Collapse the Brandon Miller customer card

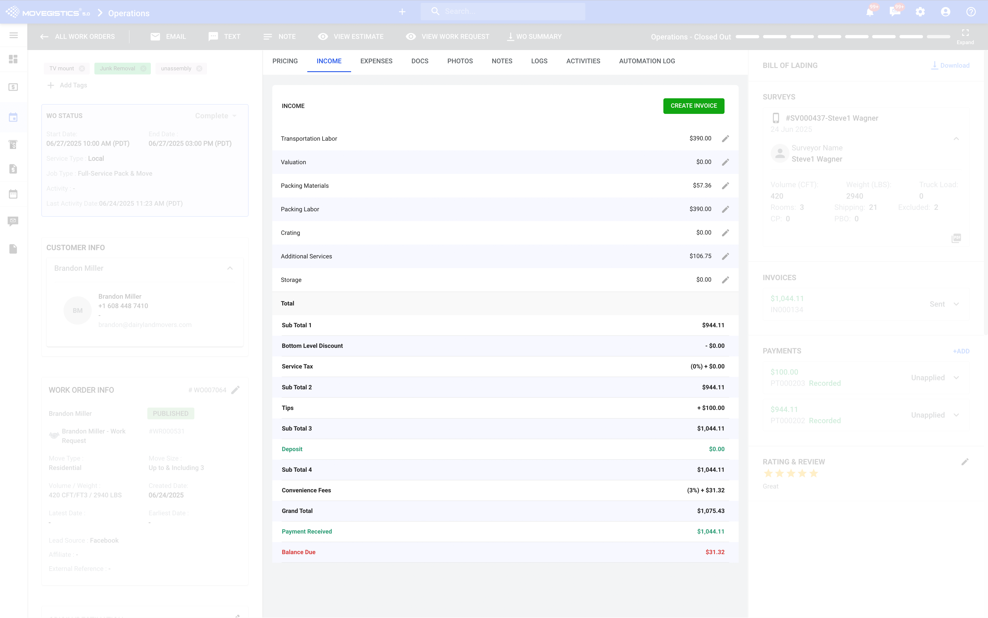pos(230,268)
